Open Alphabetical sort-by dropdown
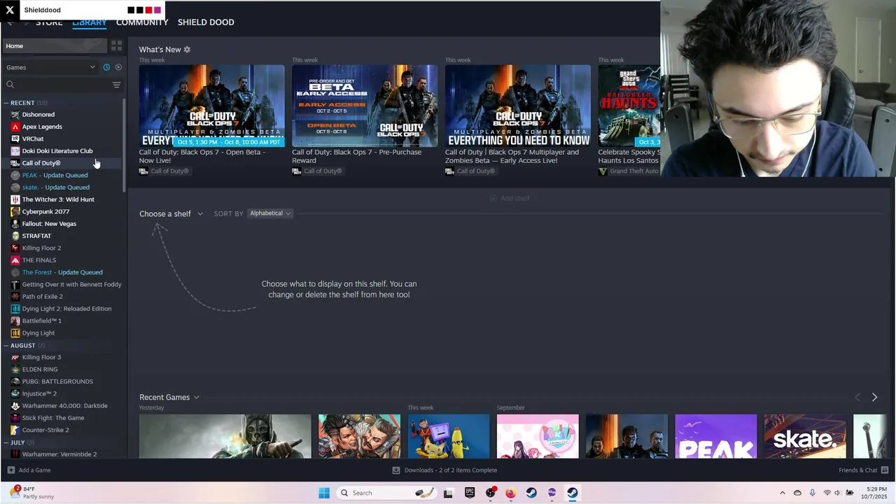The width and height of the screenshot is (896, 504). (270, 213)
